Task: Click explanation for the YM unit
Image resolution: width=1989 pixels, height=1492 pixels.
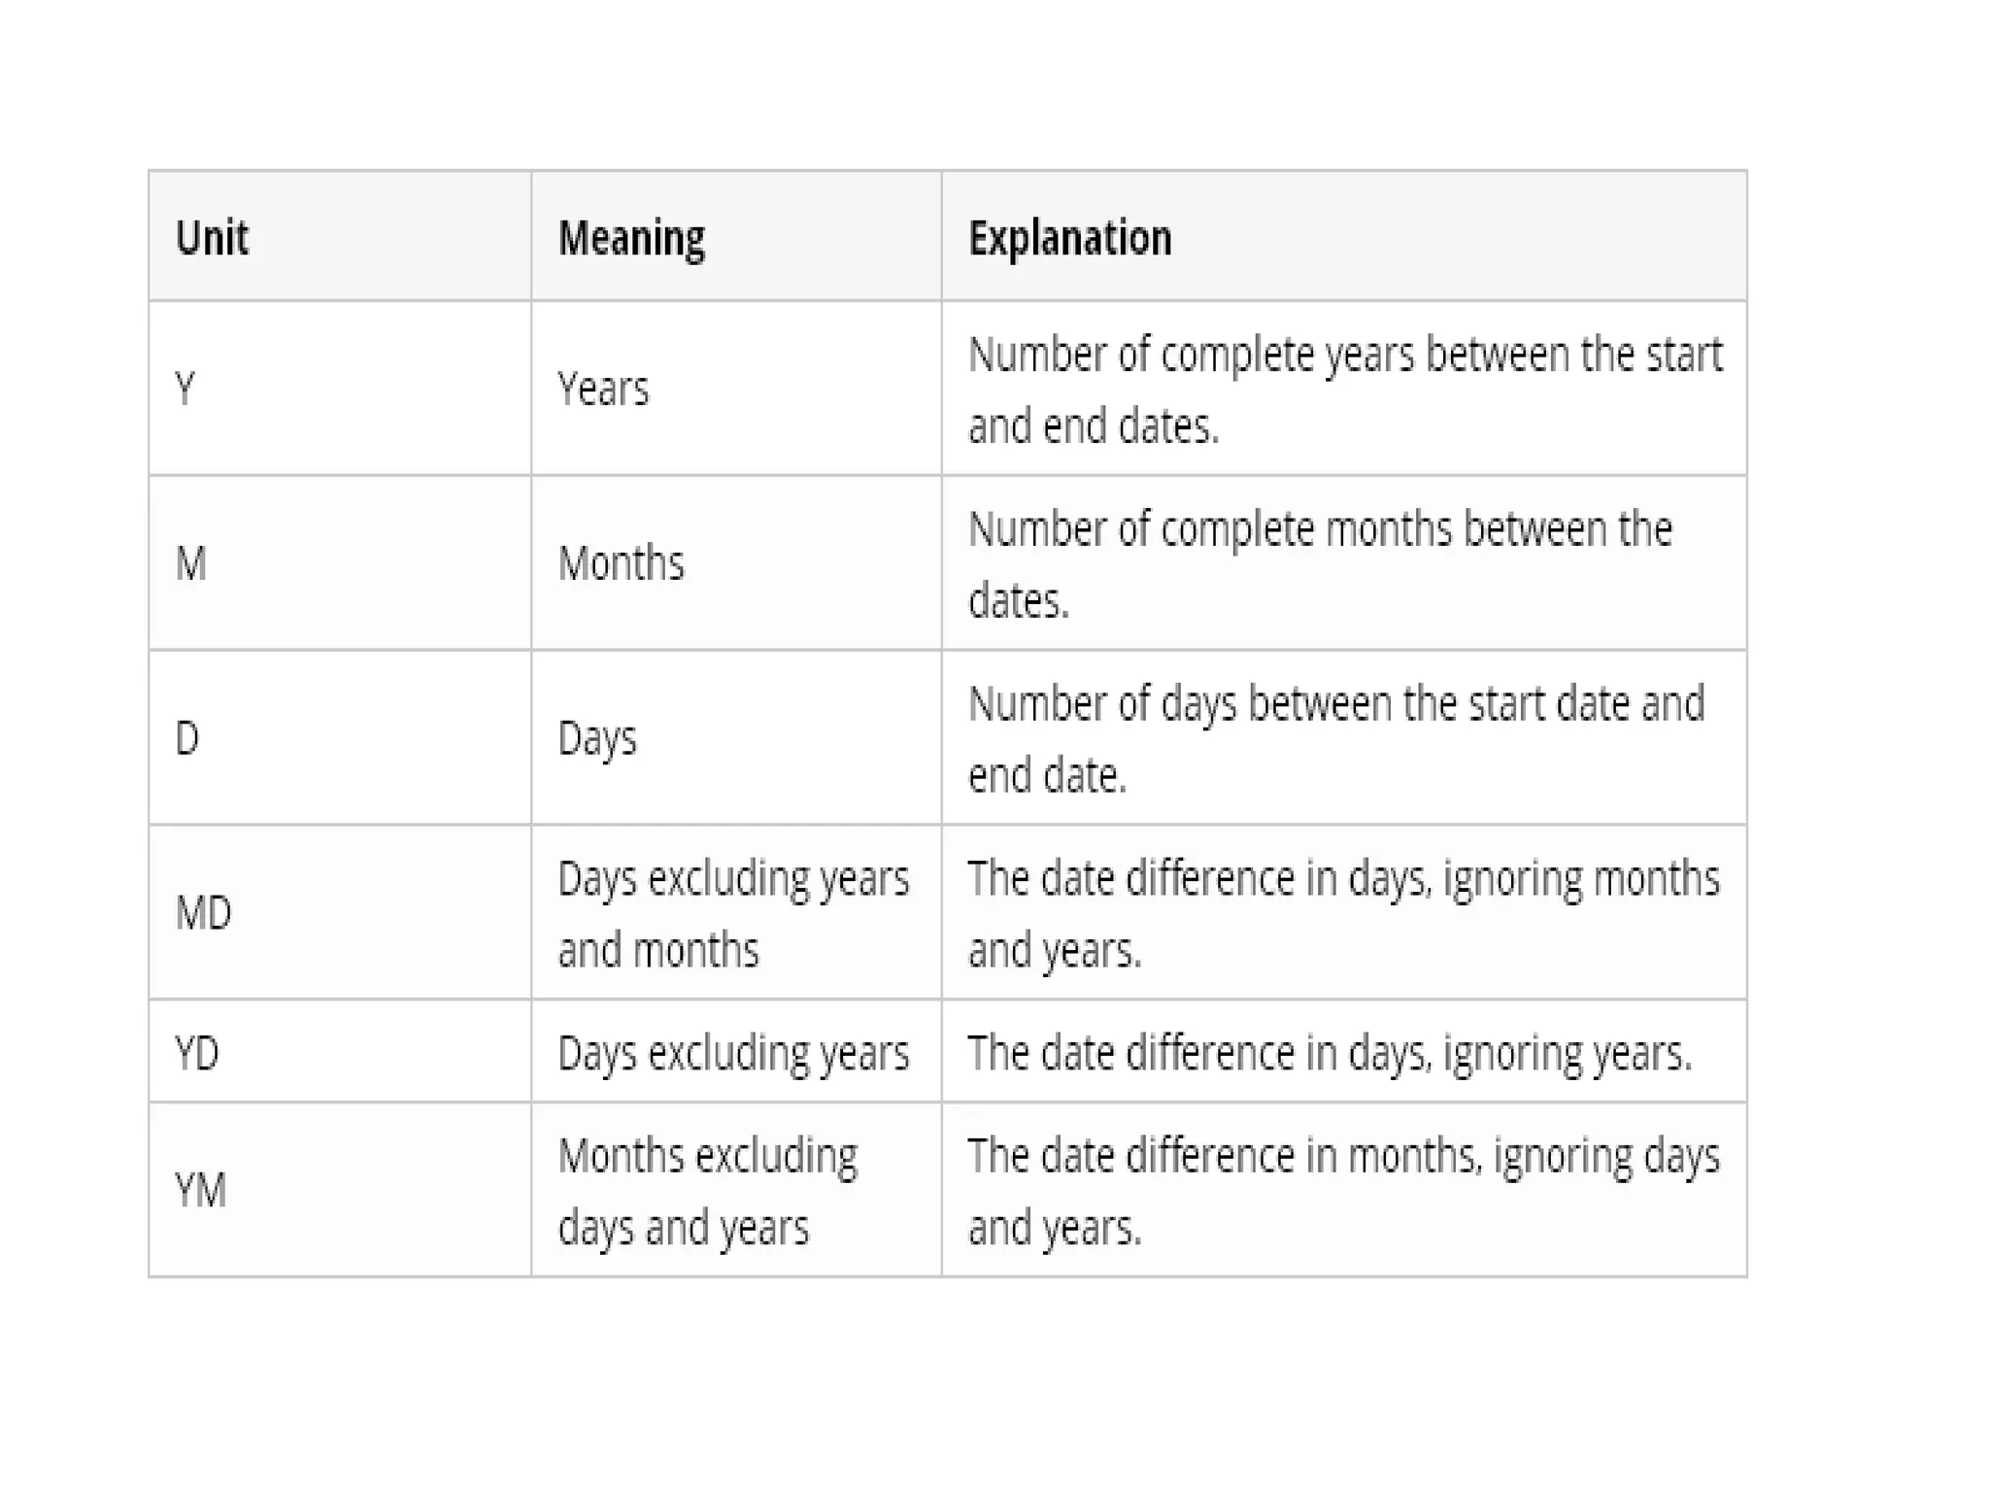Action: coord(1343,1191)
